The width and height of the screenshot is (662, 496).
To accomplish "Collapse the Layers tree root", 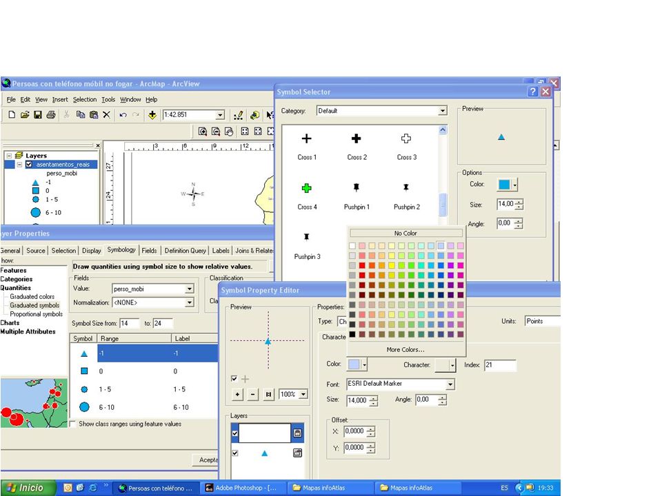I will (9, 156).
